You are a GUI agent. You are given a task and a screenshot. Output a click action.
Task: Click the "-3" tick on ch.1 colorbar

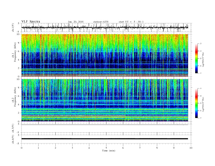(x=200, y=44)
